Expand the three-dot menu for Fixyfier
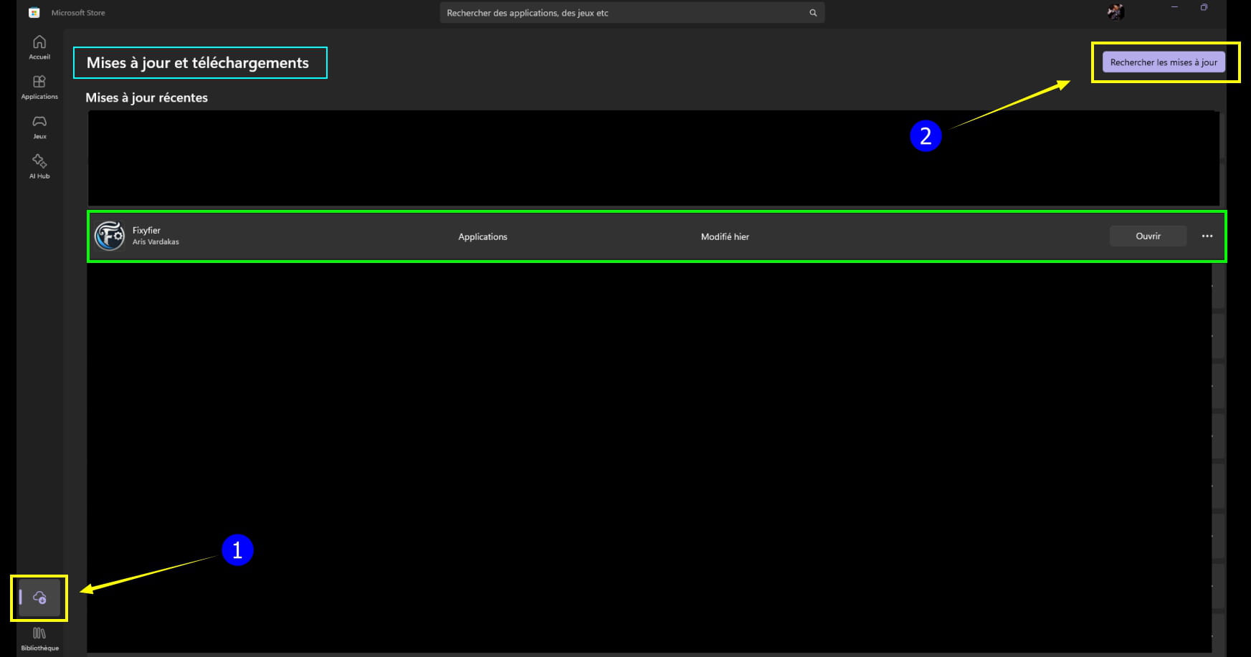 pyautogui.click(x=1207, y=236)
